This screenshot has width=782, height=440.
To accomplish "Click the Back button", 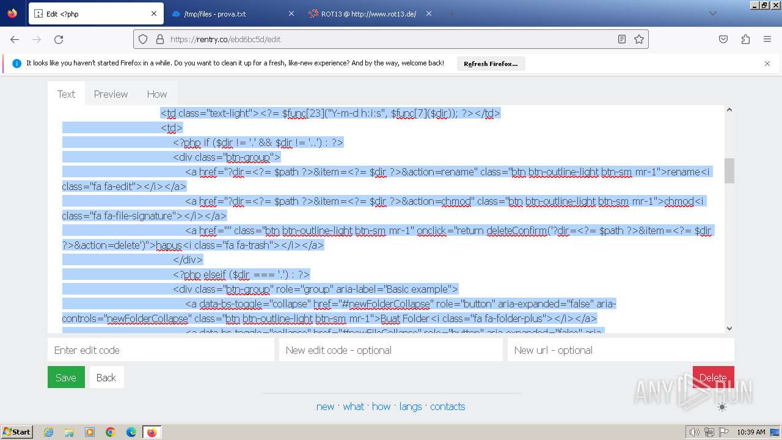I will [106, 378].
